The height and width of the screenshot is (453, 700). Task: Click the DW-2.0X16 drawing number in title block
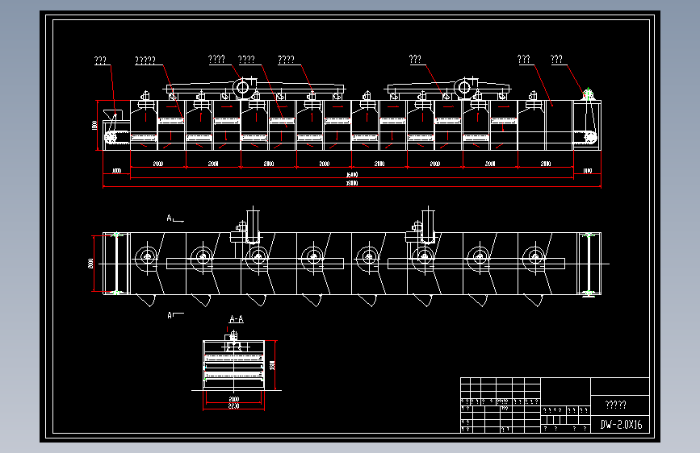point(621,425)
